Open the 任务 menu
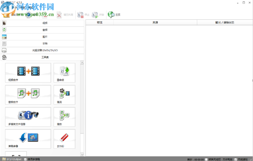 [x=7, y=8]
